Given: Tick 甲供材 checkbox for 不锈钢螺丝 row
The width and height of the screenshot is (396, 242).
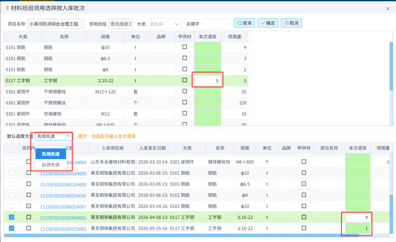Looking at the screenshot, I should coord(185,102).
